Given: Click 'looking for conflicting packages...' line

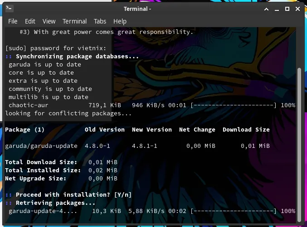Looking at the screenshot, I should click(68, 113).
